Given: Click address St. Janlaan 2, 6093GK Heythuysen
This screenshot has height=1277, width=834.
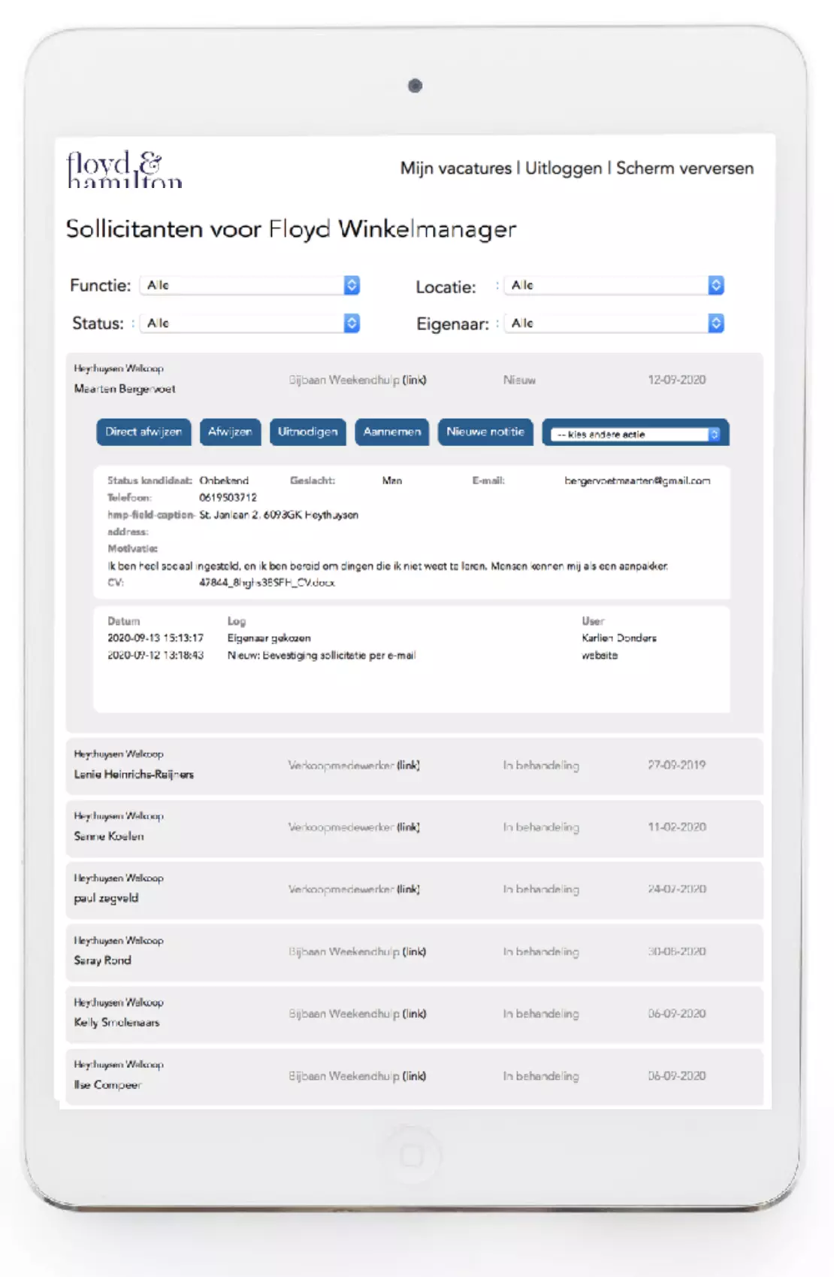Looking at the screenshot, I should 279,515.
